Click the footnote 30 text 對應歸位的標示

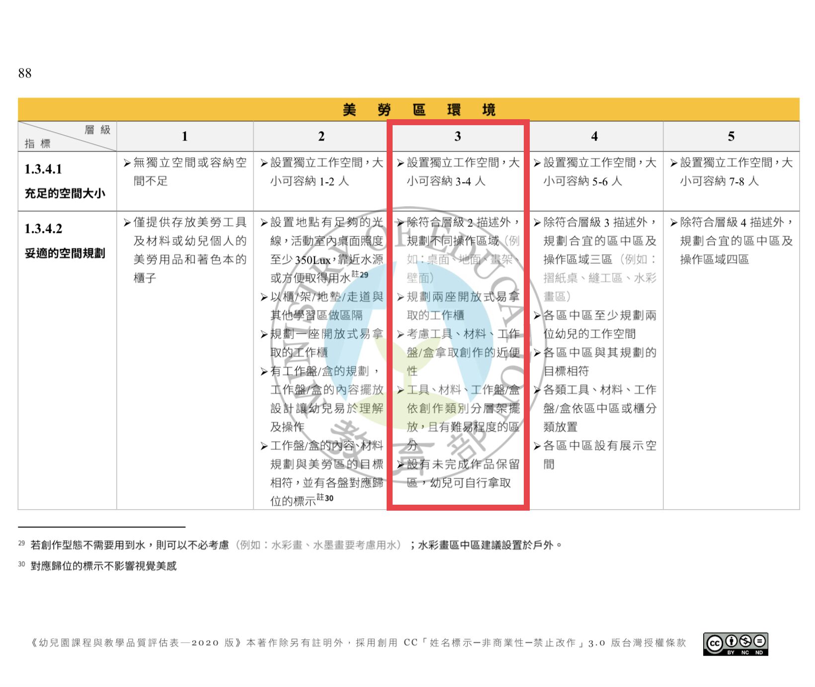[103, 566]
